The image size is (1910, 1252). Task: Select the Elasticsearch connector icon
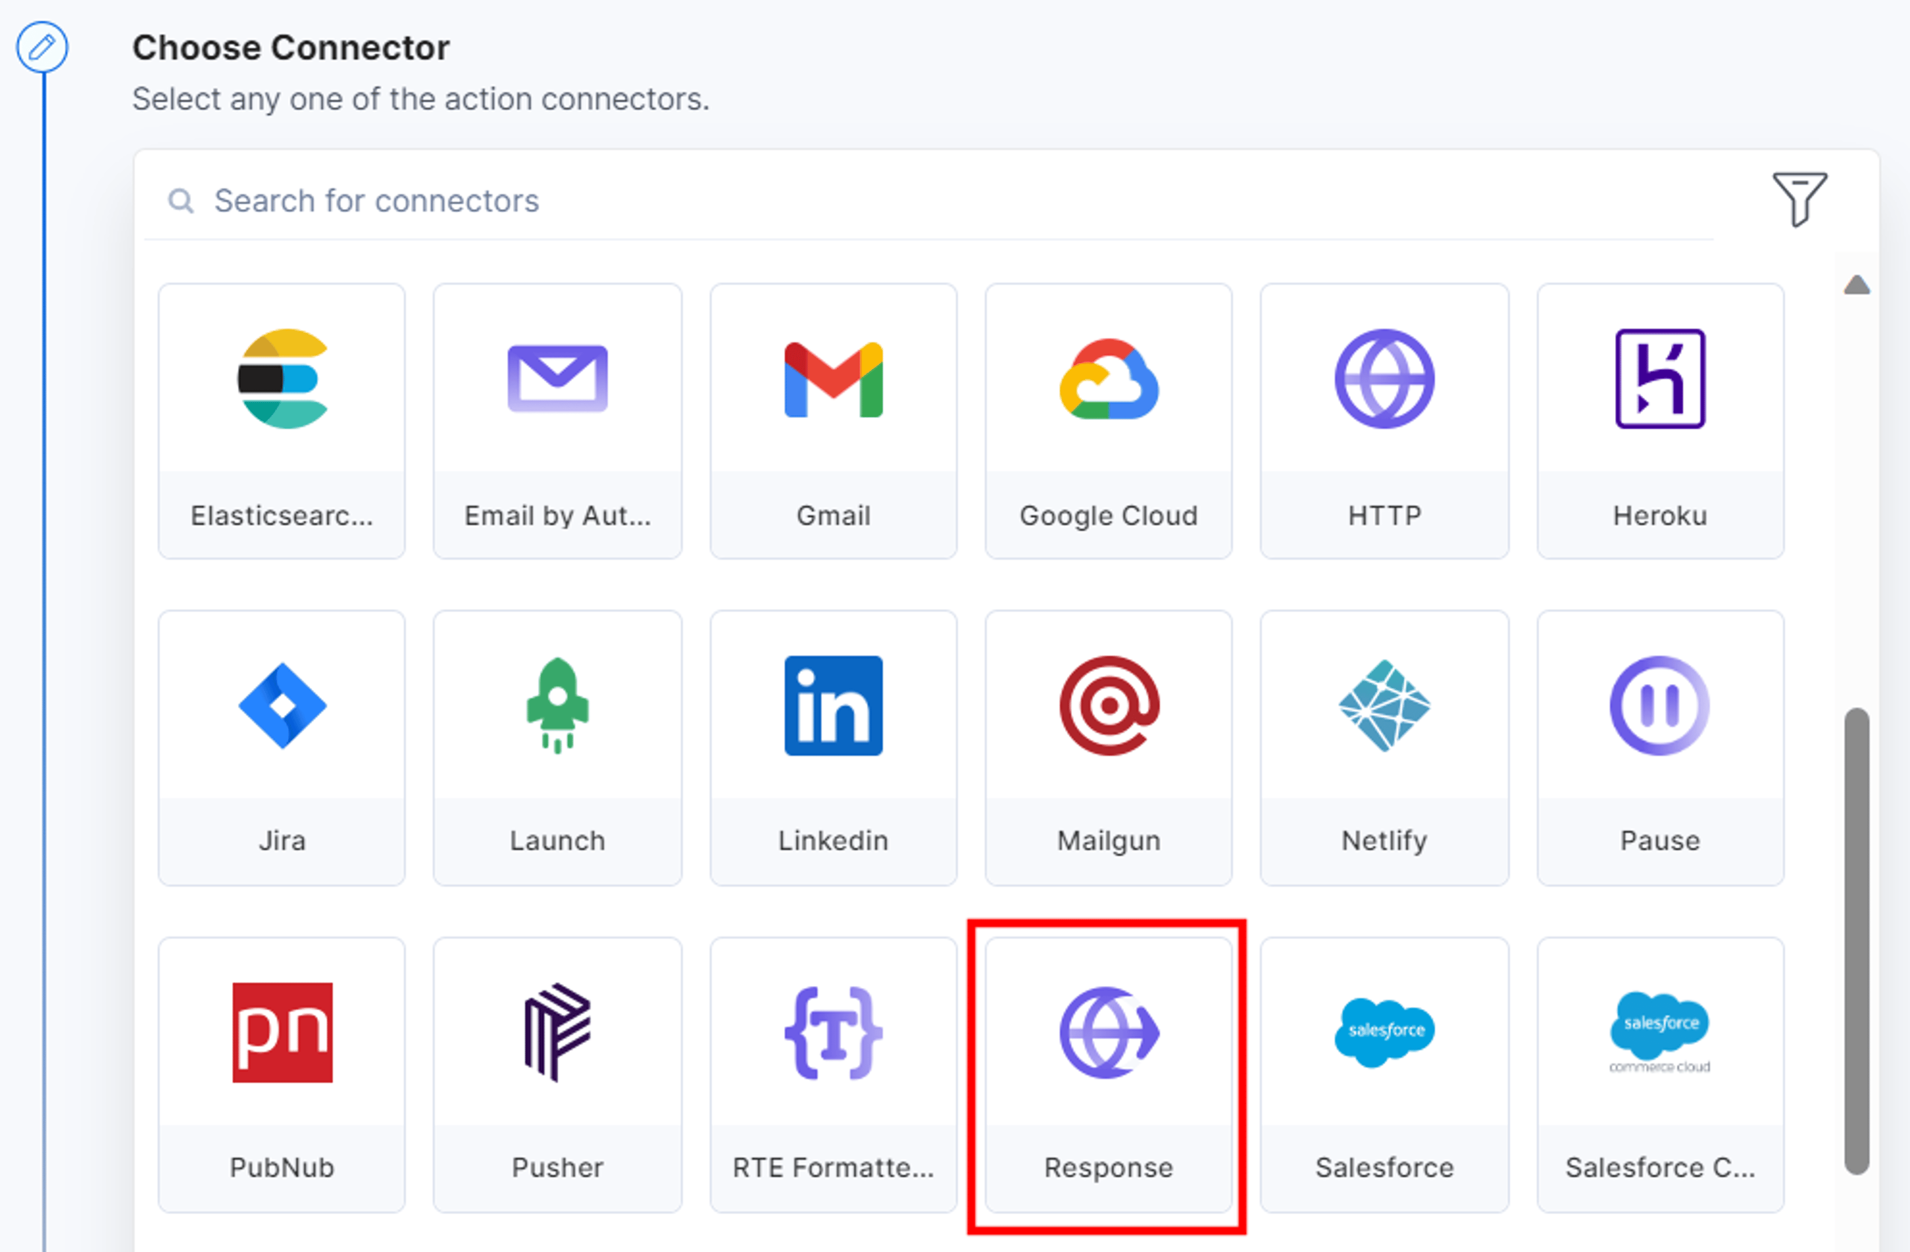point(283,379)
